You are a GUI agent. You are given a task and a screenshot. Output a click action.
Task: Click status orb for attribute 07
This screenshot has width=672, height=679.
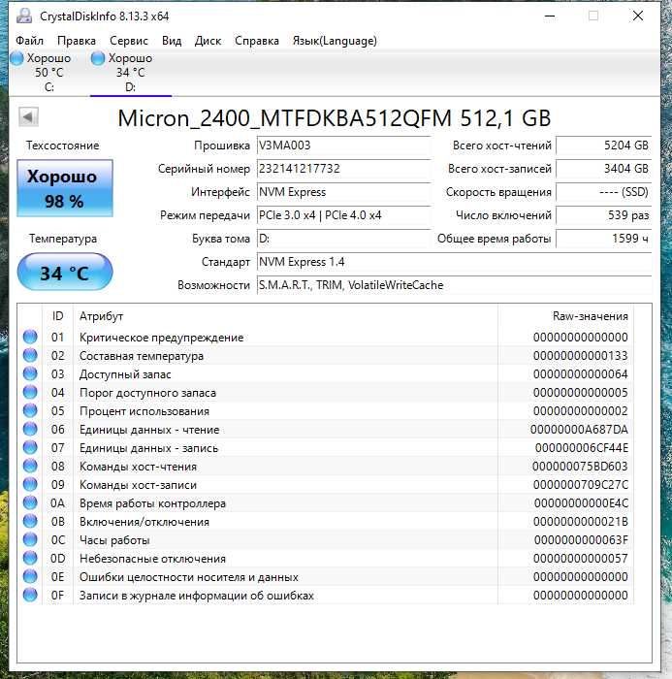click(30, 448)
